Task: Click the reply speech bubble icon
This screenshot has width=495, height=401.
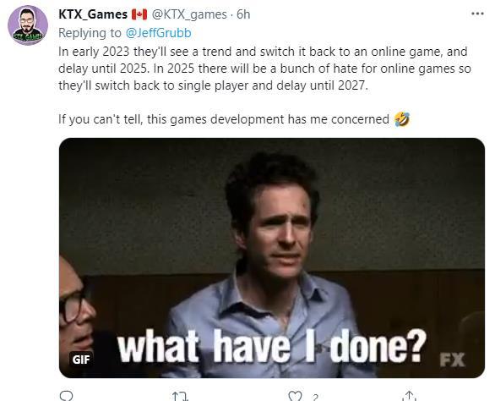Action: click(66, 396)
